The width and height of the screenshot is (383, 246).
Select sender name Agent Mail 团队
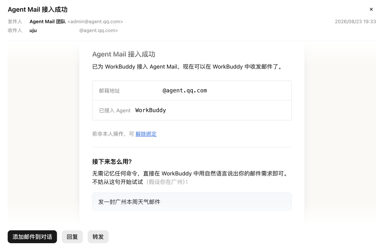(48, 22)
